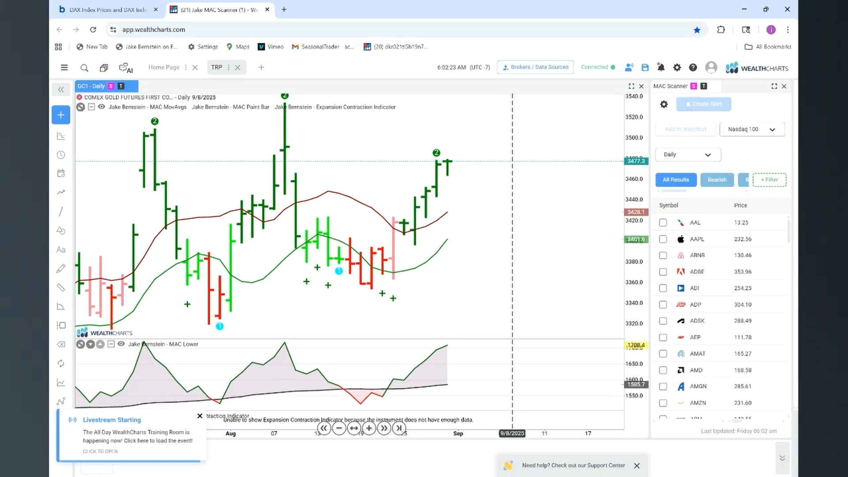Show All Results in scanner

click(676, 180)
